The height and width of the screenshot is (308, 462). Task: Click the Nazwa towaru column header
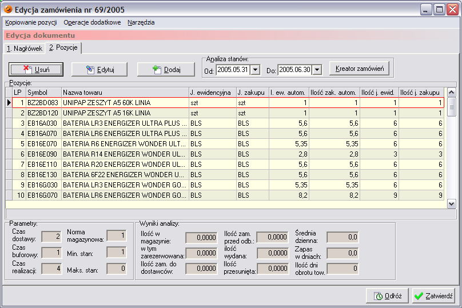pyautogui.click(x=125, y=93)
